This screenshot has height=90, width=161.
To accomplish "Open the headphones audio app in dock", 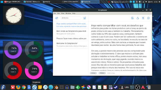I will click(67, 87).
